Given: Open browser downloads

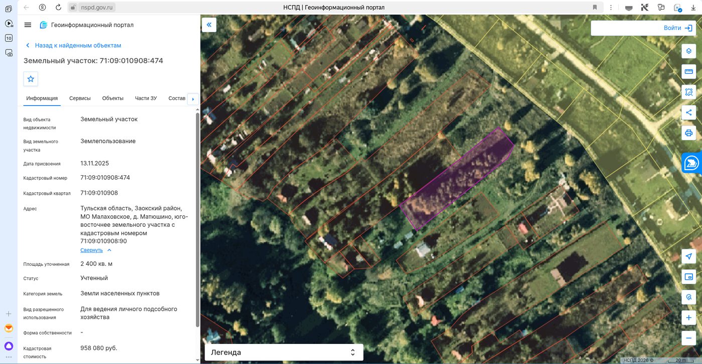Looking at the screenshot, I should (693, 8).
